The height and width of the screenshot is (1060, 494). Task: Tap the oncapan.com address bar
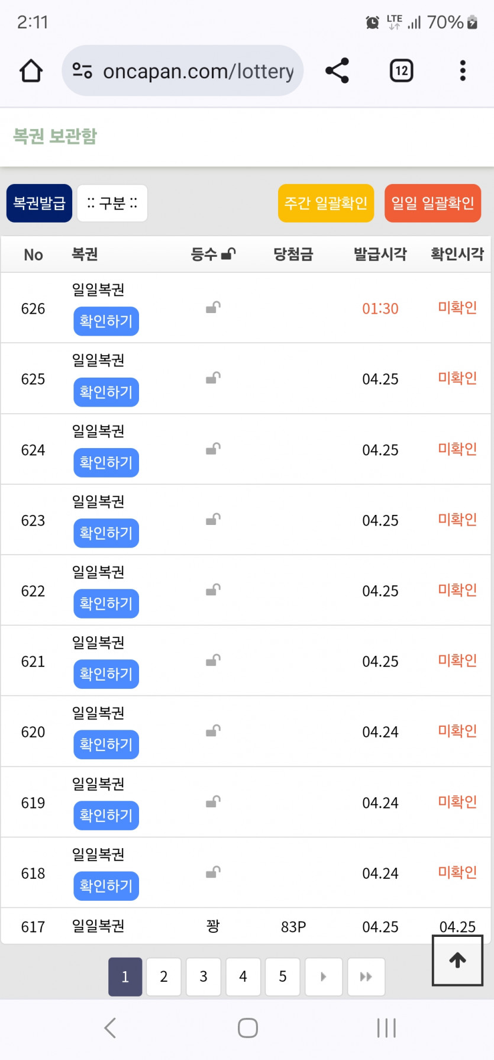pos(198,71)
